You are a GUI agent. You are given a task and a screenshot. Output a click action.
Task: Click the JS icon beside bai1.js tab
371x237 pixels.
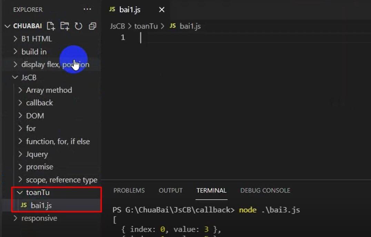coord(112,9)
